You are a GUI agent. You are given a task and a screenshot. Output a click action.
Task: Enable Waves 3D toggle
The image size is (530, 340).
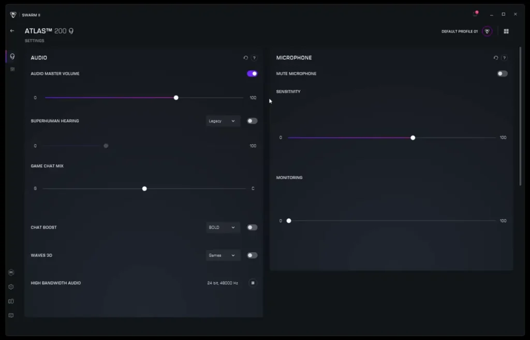252,255
